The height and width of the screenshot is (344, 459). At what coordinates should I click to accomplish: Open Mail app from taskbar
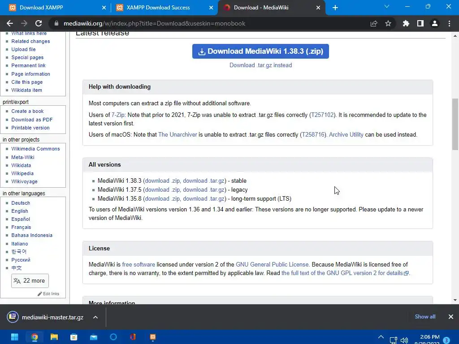(94, 337)
